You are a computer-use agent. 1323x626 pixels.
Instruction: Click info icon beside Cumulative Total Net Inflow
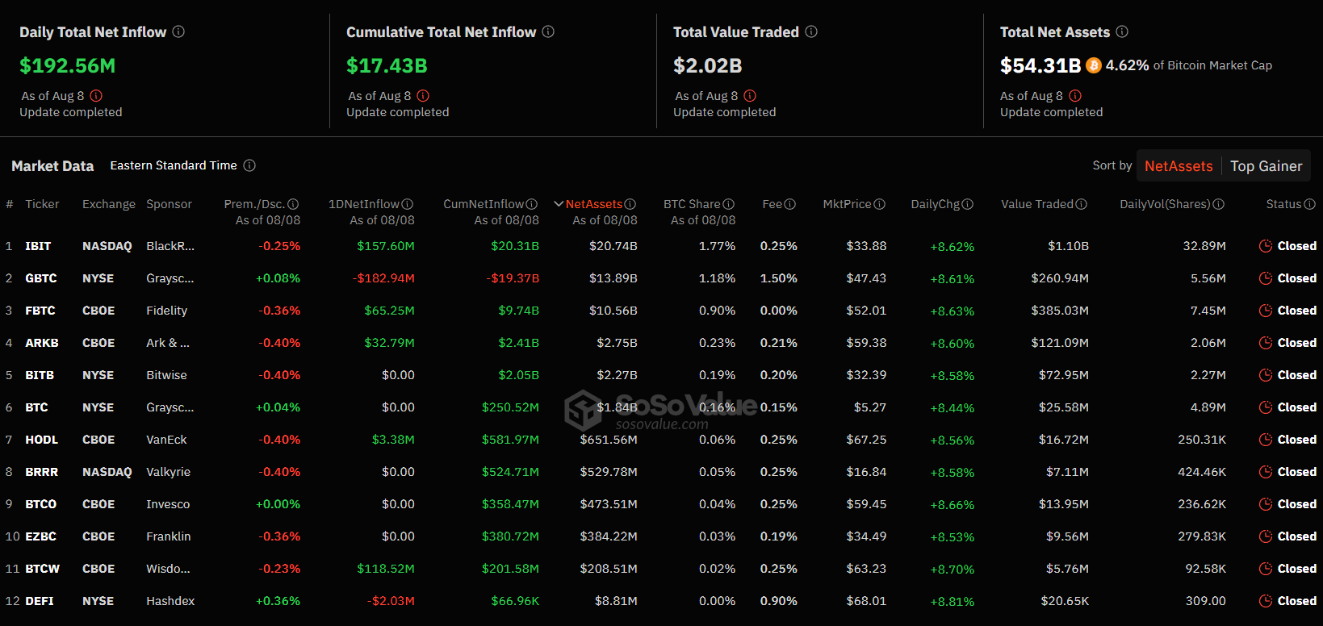point(548,31)
